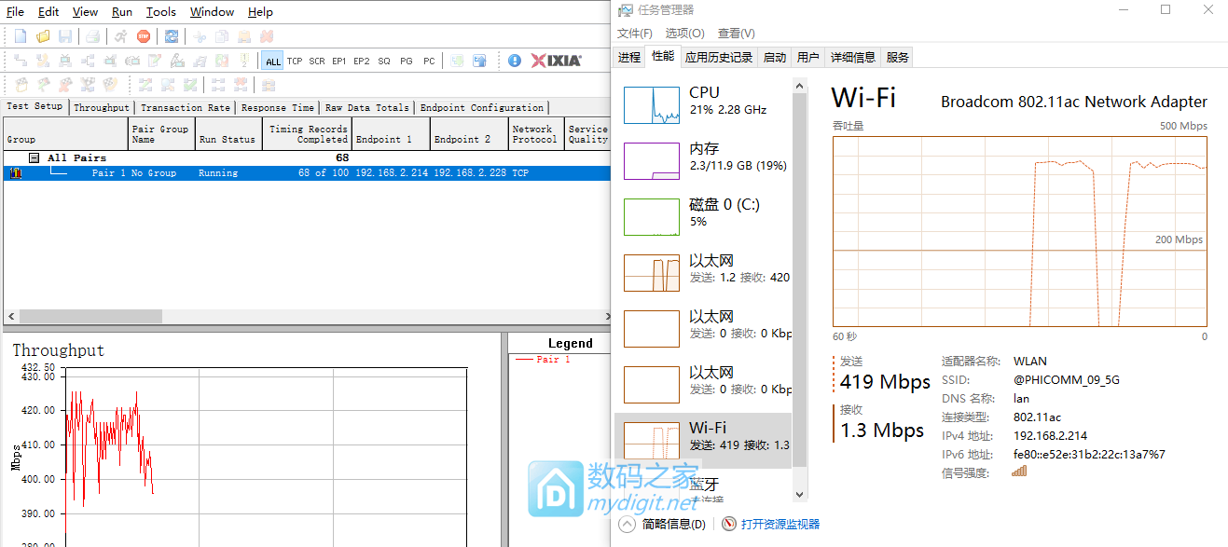Open the Help menu
Viewport: 1228px width, 547px height.
point(261,12)
